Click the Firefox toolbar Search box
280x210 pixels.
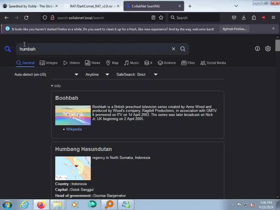pos(194,18)
